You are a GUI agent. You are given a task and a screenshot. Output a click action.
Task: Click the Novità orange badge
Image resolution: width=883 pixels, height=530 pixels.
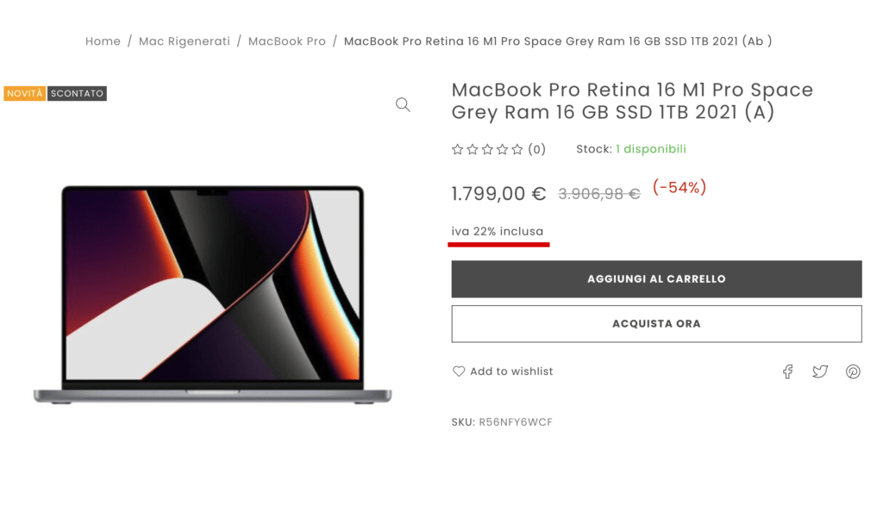[x=25, y=93]
